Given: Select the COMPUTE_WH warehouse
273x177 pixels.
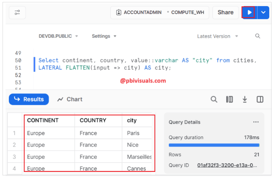Looking at the screenshot, I should (x=187, y=12).
